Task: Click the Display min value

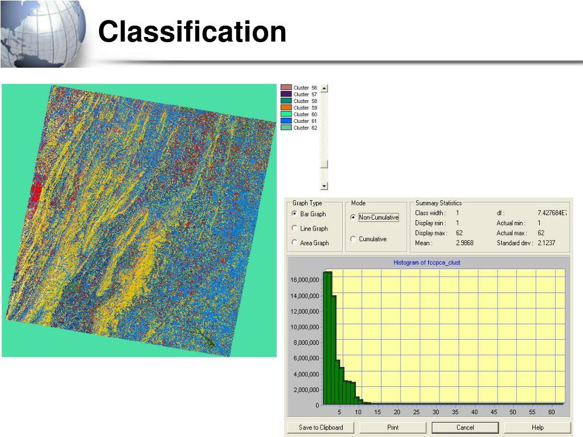Action: (x=457, y=223)
